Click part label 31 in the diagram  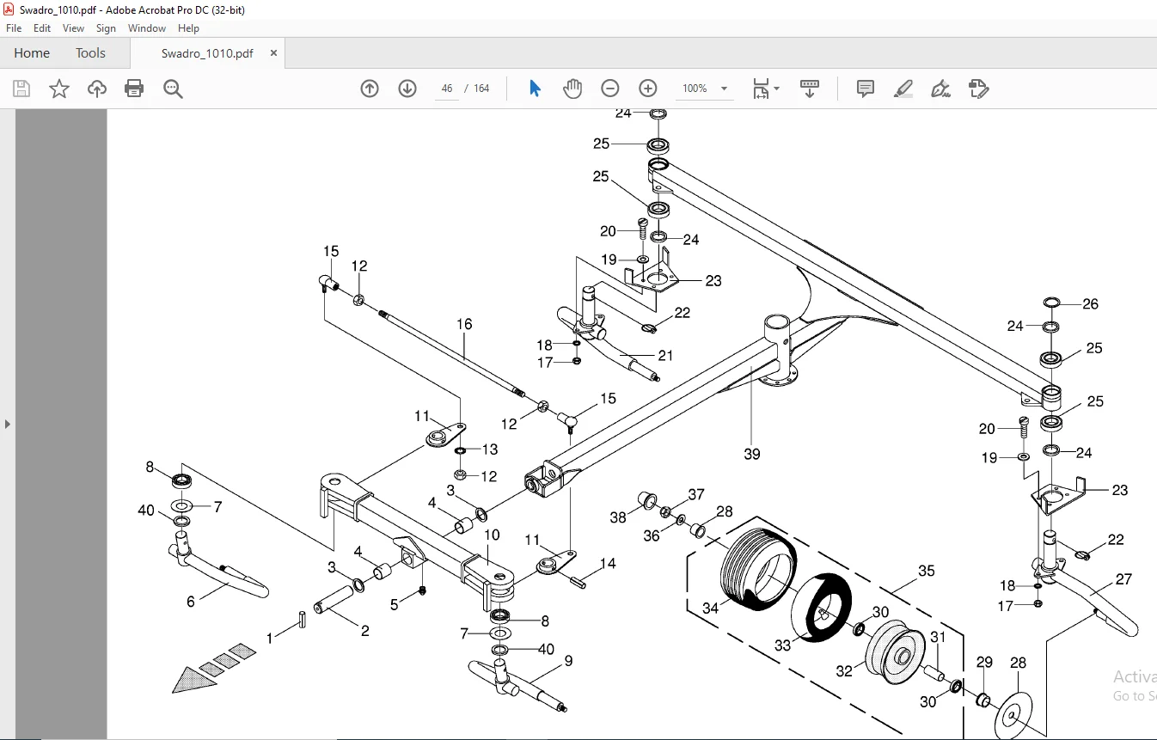(x=938, y=637)
